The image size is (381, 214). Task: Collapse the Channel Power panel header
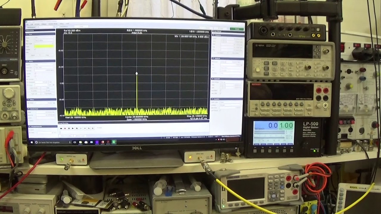pos(41,108)
